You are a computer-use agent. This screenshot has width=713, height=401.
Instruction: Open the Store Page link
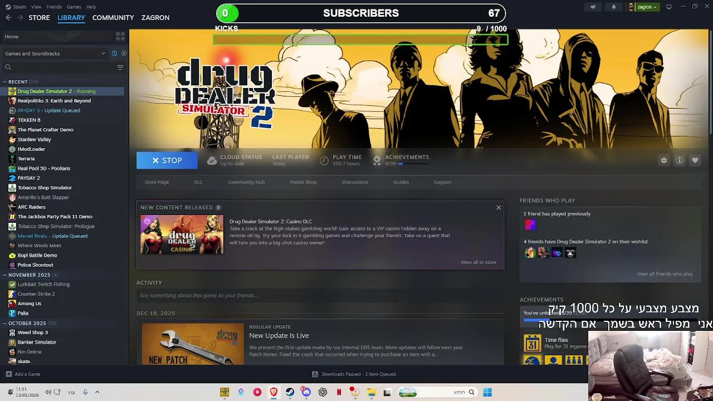point(157,182)
